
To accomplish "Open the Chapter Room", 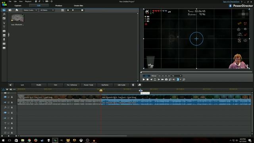I will (4, 44).
